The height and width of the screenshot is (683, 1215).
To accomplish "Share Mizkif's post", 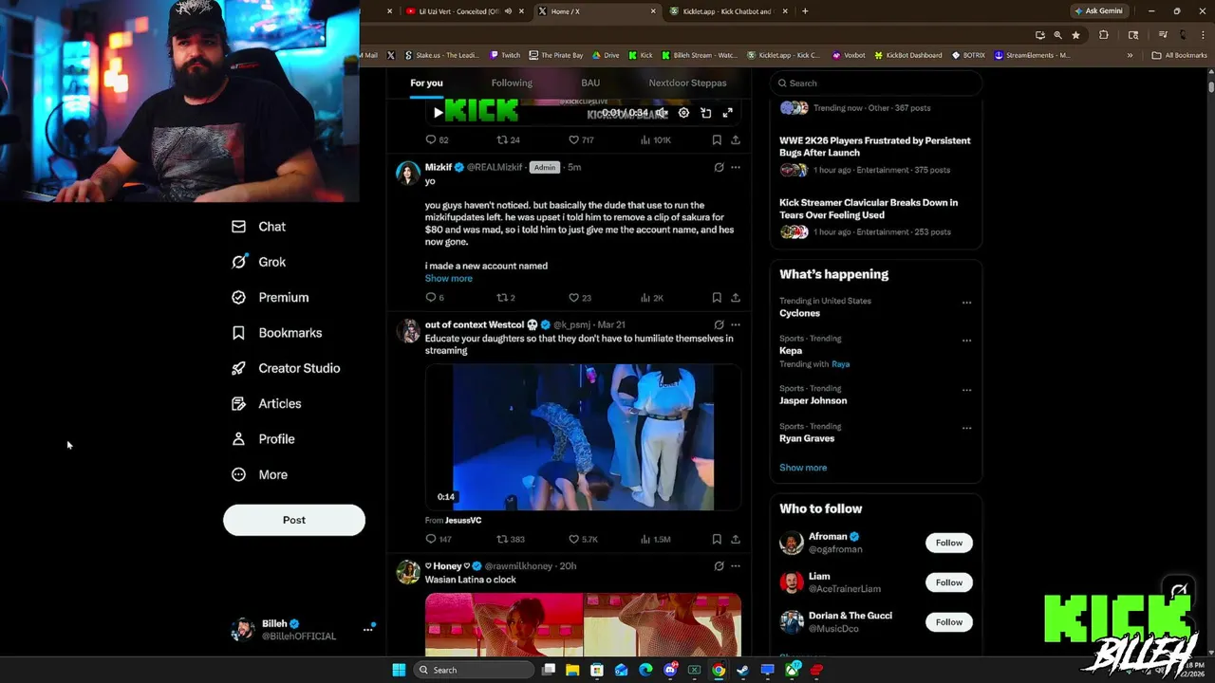I will [x=735, y=298].
